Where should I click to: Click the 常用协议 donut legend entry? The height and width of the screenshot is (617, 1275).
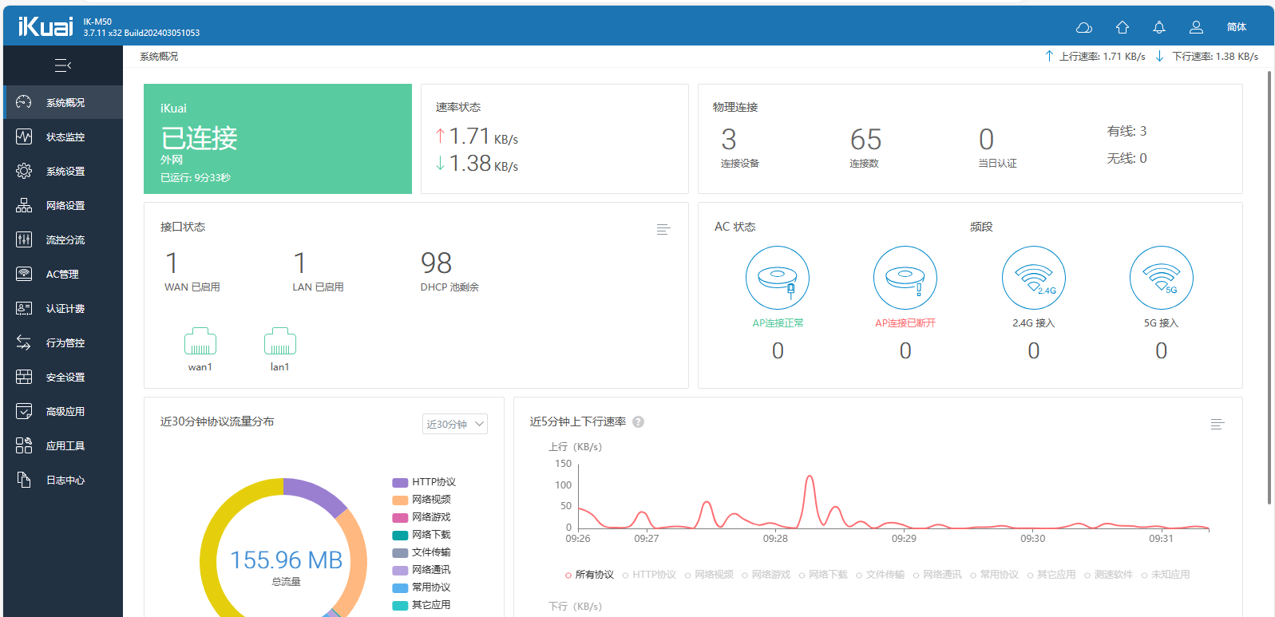(x=422, y=587)
